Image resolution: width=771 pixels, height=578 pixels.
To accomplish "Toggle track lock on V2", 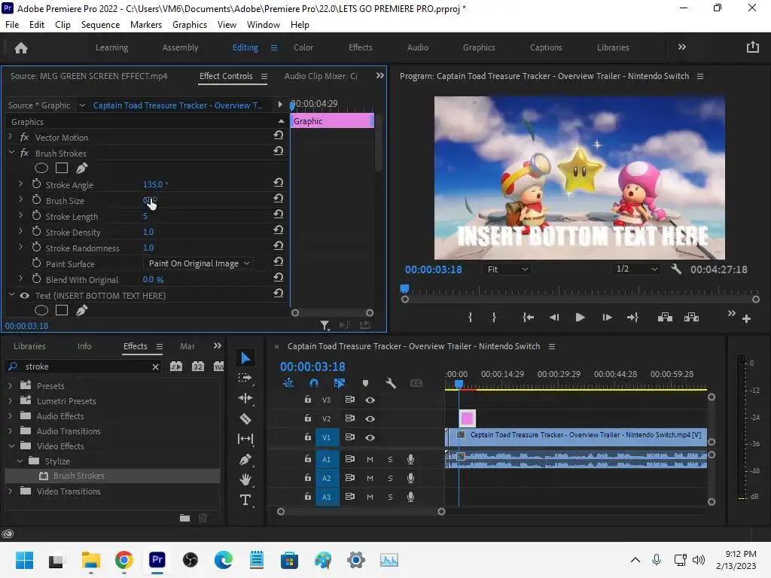I will tap(308, 418).
